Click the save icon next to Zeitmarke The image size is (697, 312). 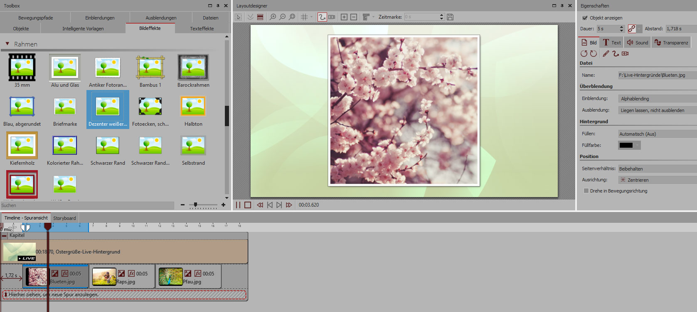pyautogui.click(x=450, y=17)
